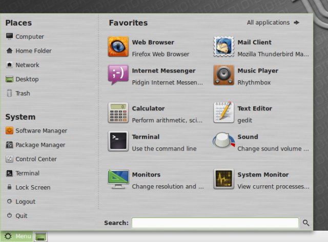Open Terminal icon in Favorites

click(118, 141)
